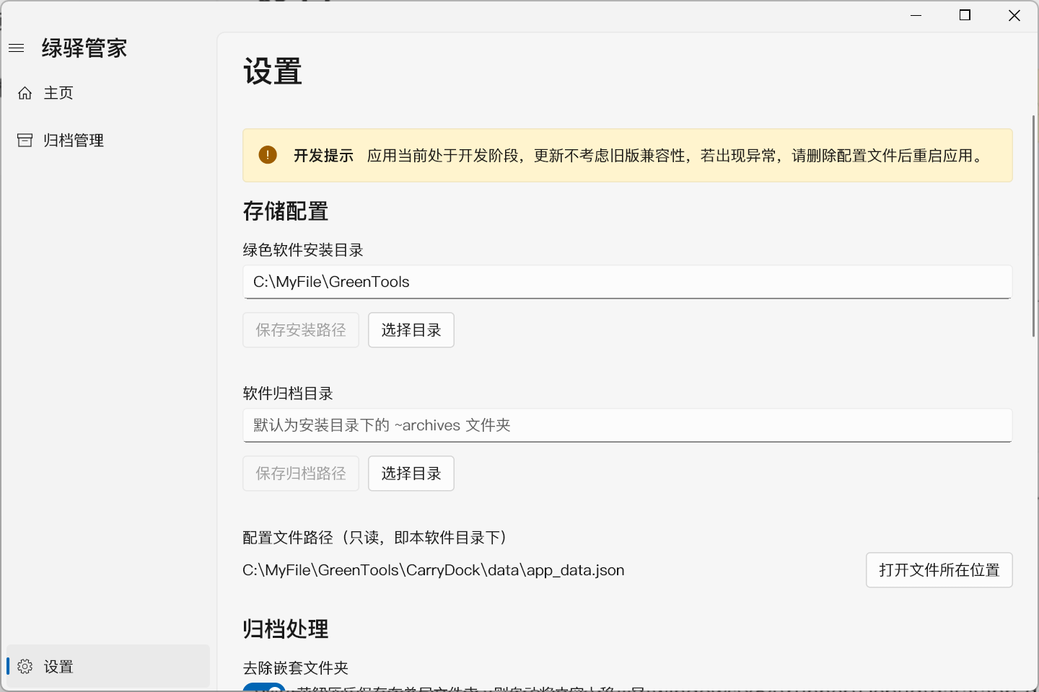Click the warning icon in the 开发提示 banner

pos(268,154)
